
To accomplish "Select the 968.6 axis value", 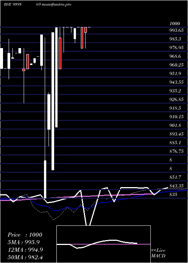I will click(175, 56).
